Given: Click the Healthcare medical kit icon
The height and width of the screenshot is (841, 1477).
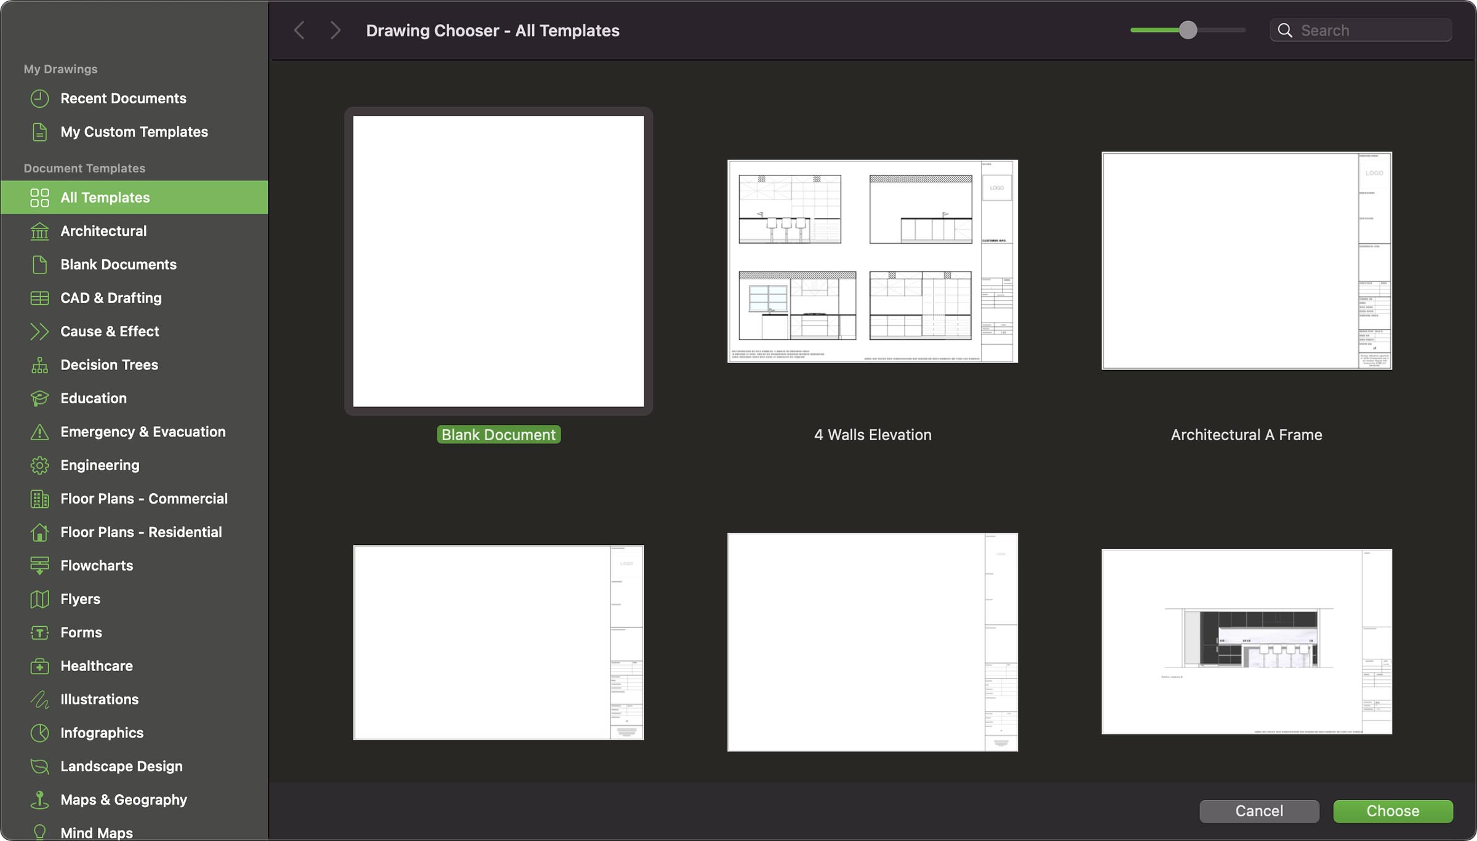Looking at the screenshot, I should coord(39,666).
